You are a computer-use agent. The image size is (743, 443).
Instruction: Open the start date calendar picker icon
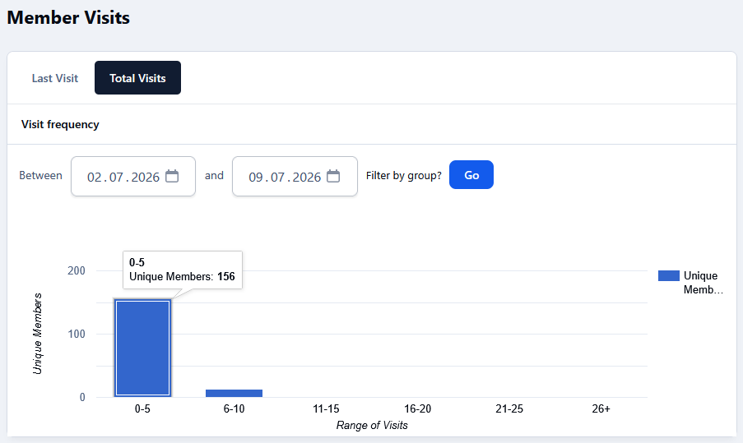(x=172, y=176)
